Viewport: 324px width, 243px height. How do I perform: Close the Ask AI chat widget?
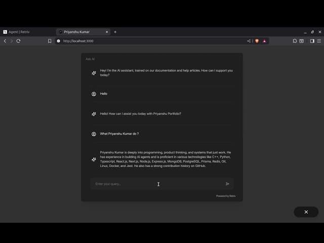coord(306,212)
